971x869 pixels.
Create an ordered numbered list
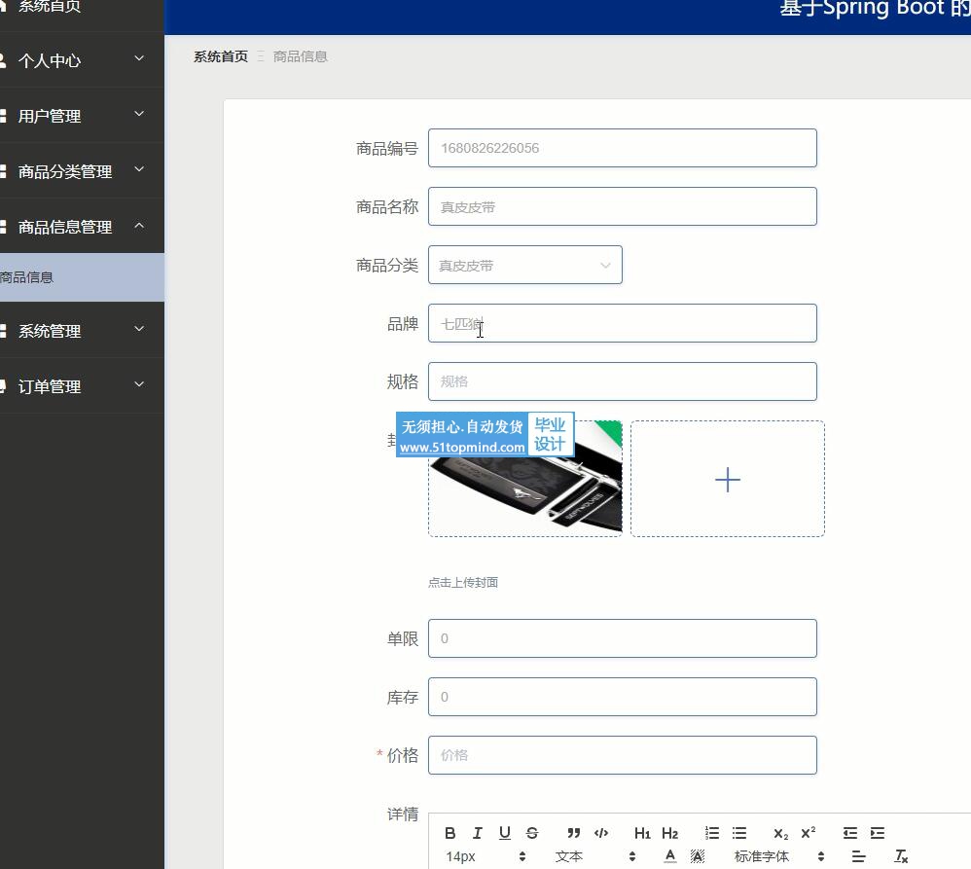(x=712, y=833)
